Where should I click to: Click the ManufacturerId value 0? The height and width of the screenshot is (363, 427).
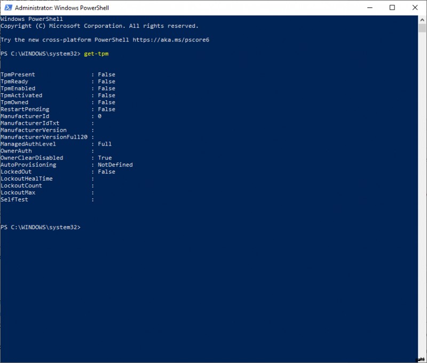click(x=100, y=116)
